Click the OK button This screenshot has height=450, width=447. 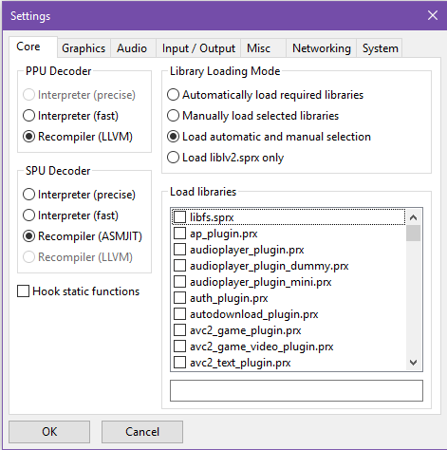point(49,432)
